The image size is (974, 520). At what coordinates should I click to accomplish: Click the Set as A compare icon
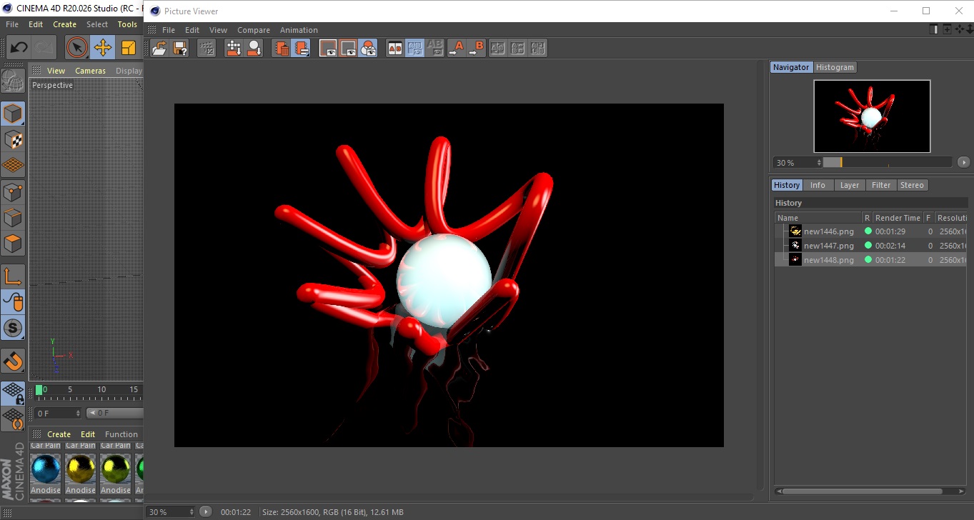(x=457, y=48)
